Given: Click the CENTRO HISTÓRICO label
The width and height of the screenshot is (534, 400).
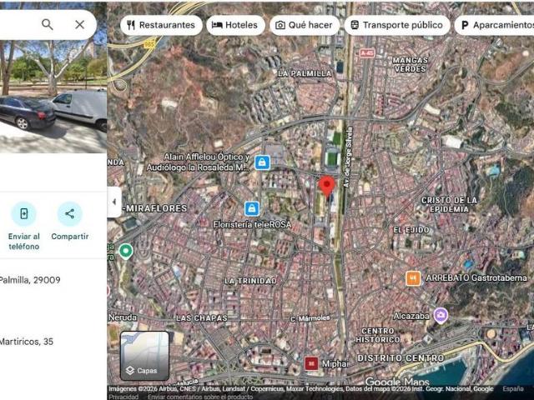Looking at the screenshot, I should 377,335.
